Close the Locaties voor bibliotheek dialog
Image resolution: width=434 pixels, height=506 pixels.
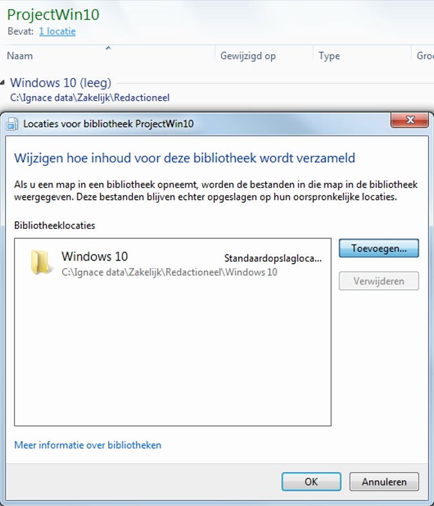[410, 120]
